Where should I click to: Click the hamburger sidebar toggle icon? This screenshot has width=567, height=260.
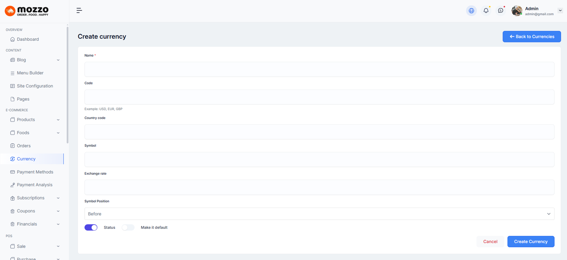coord(79,11)
